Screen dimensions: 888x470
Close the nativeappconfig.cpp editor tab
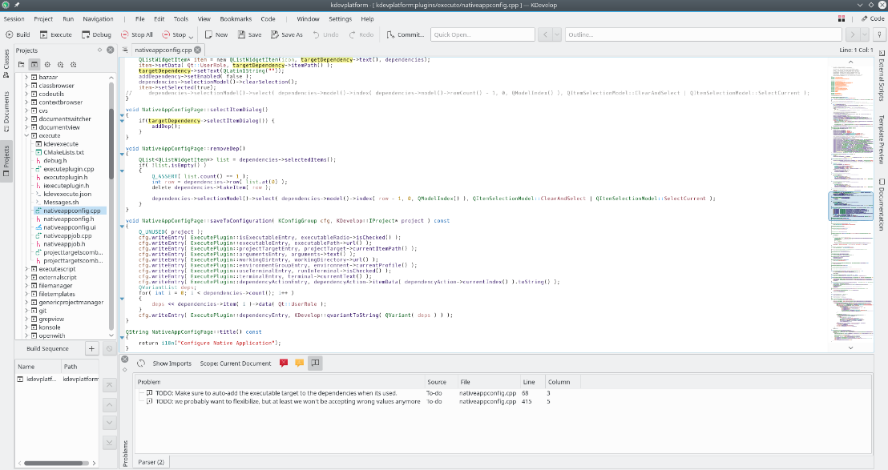pyautogui.click(x=198, y=50)
